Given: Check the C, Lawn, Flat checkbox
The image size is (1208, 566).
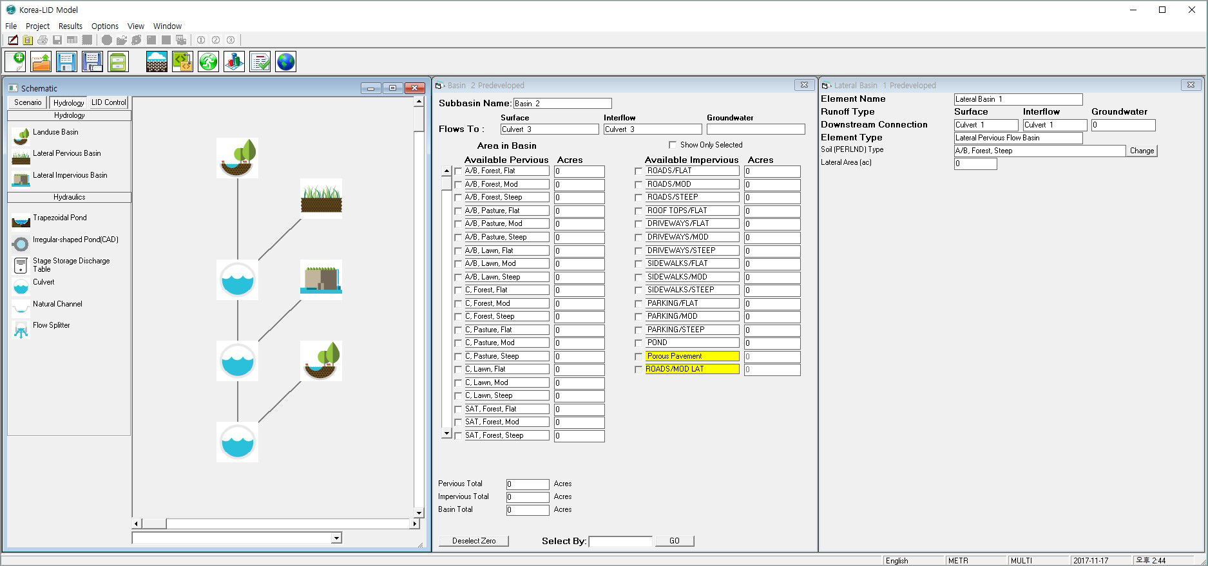Looking at the screenshot, I should (459, 370).
